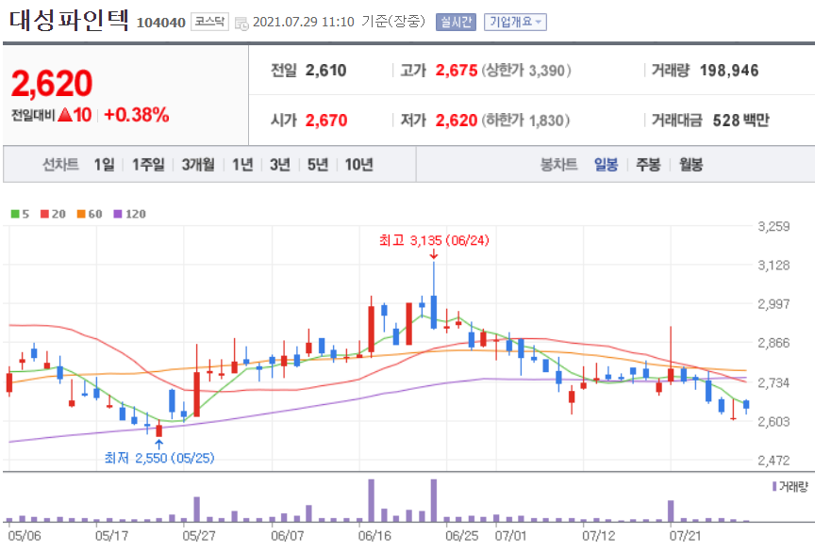Click the 07/21 date axis label
The image size is (815, 551).
click(x=685, y=535)
